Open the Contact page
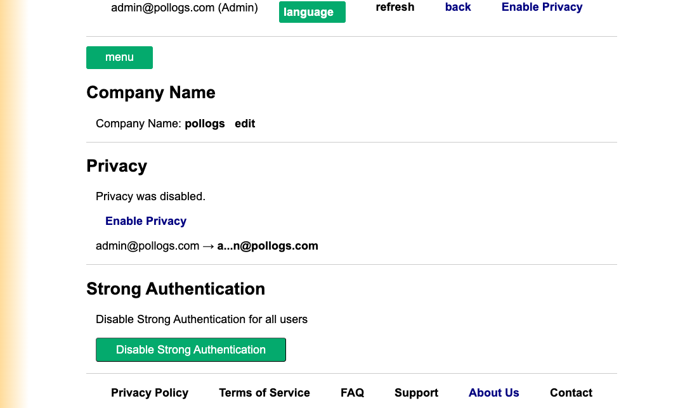Viewport: 692px width, 408px height. point(571,393)
